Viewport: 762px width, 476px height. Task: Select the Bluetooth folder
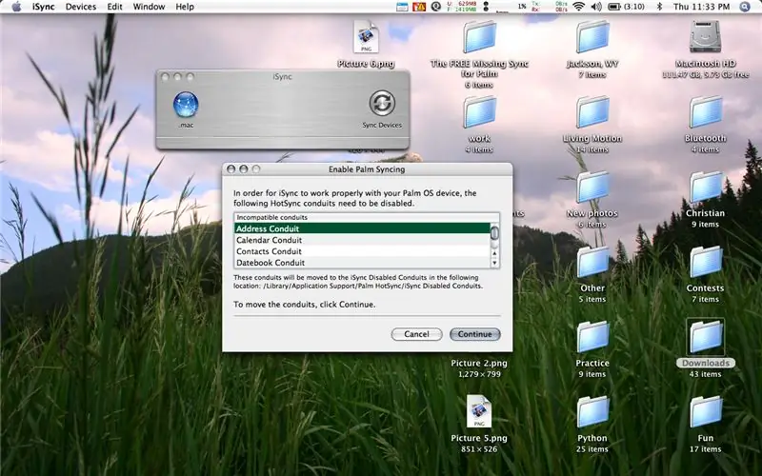(x=705, y=112)
